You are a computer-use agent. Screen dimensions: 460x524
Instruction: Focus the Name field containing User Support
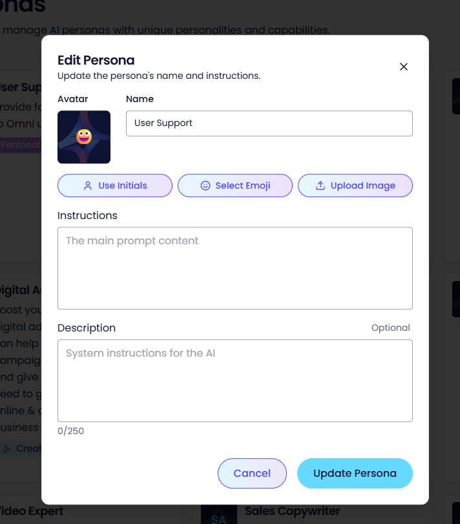(x=269, y=123)
